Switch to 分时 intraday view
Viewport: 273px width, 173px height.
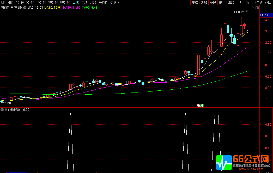click(x=10, y=2)
